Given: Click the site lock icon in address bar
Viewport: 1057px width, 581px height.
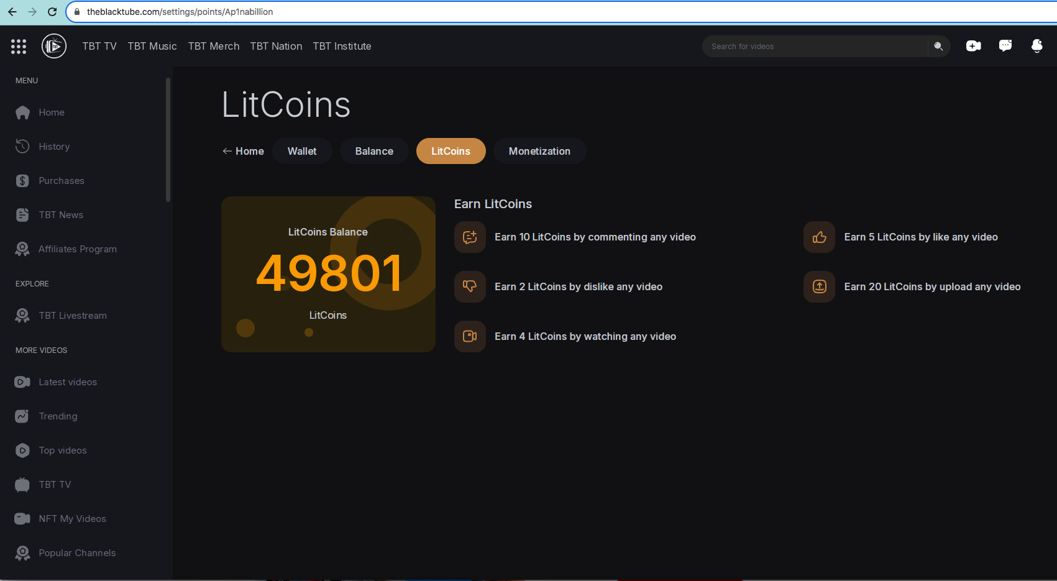Looking at the screenshot, I should 77,12.
